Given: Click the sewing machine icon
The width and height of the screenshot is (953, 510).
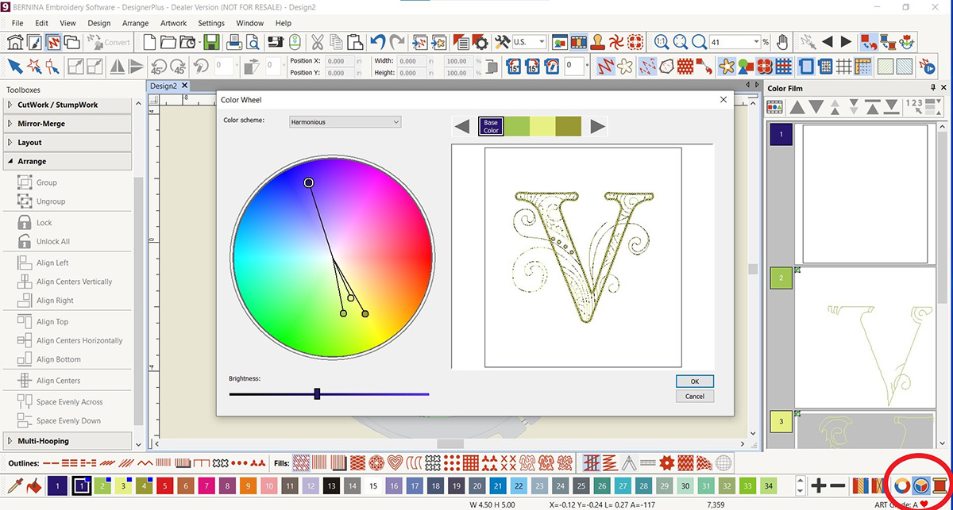Looking at the screenshot, I should 276,41.
